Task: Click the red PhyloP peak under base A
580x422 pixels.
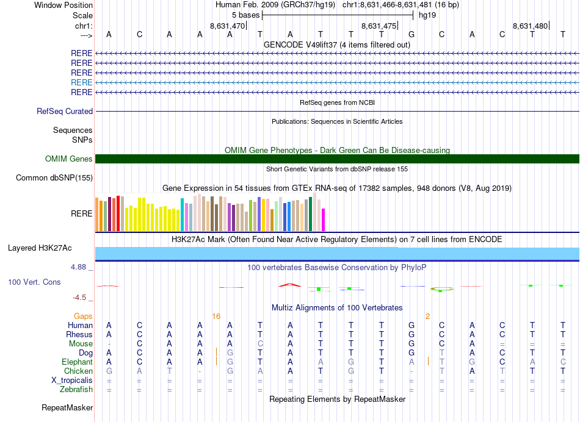Action: tap(290, 285)
